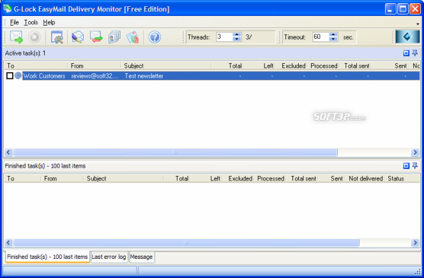Viewport: 424px width, 278px height.
Task: Click the Test newsletter subject cell
Action: pyautogui.click(x=144, y=76)
